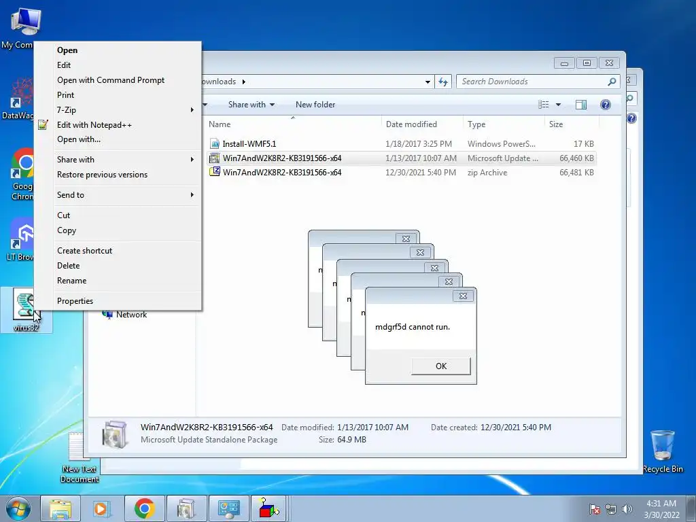
Task: Select the virus32 script file icon
Action: [25, 304]
